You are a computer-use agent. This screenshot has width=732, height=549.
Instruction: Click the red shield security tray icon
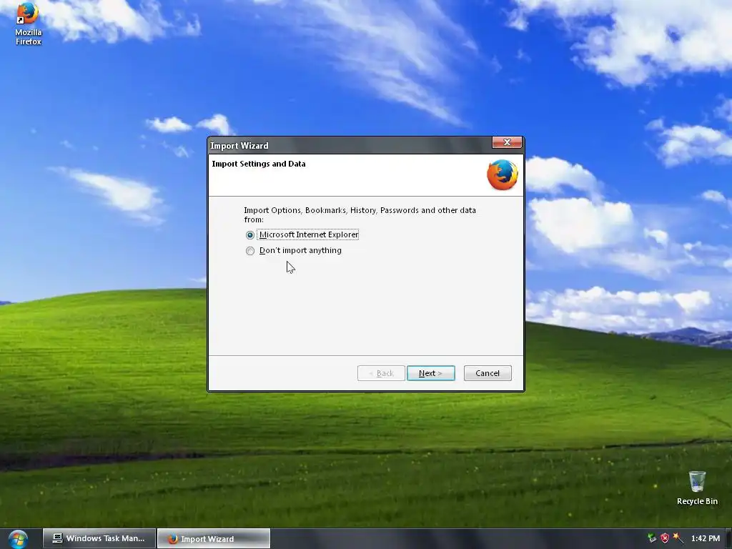[x=665, y=538]
